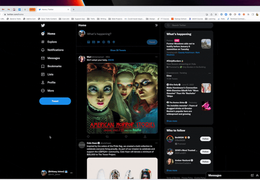Like Mari's tweet with heart icon
Viewport: 260px width, 180px height.
point(126,137)
